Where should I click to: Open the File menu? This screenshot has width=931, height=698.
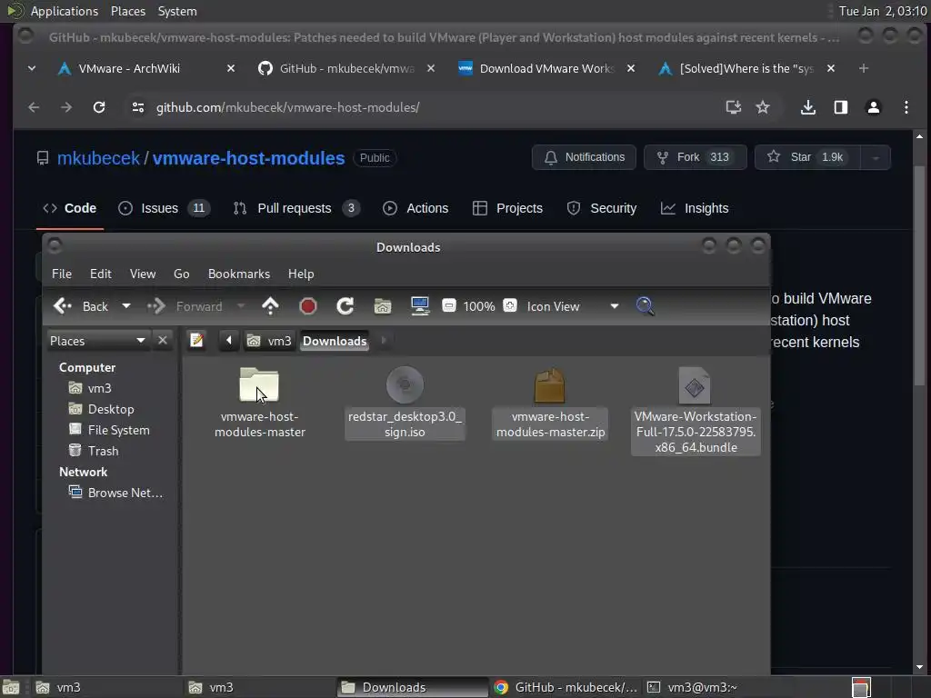(62, 274)
